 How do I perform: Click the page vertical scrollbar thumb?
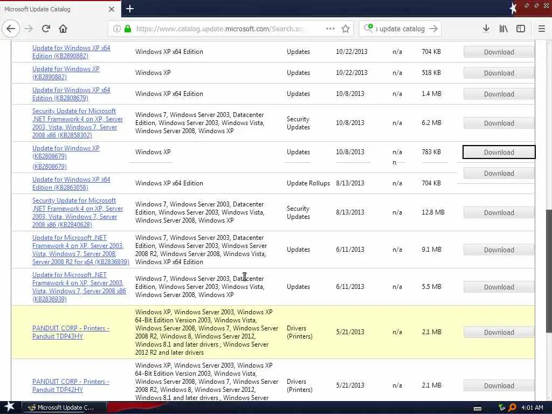pyautogui.click(x=548, y=271)
